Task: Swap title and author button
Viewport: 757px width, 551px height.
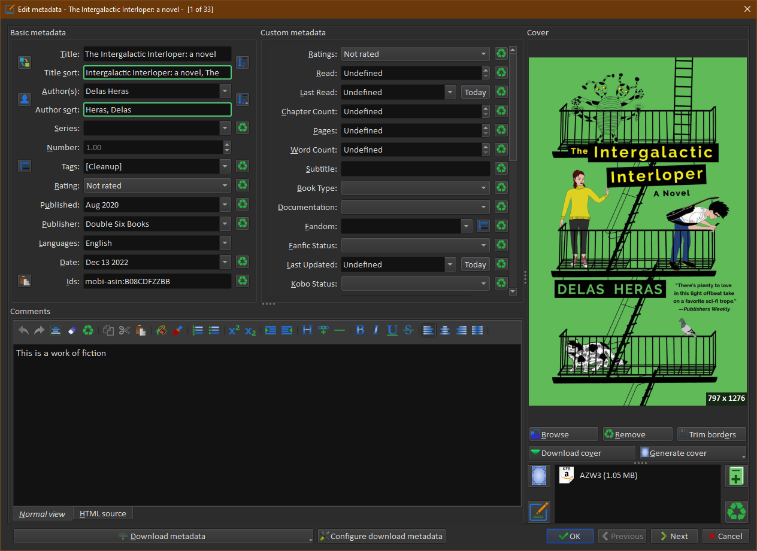Action: (25, 63)
